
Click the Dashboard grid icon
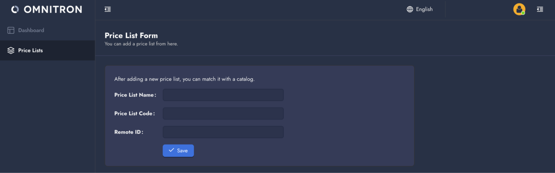pyautogui.click(x=11, y=30)
